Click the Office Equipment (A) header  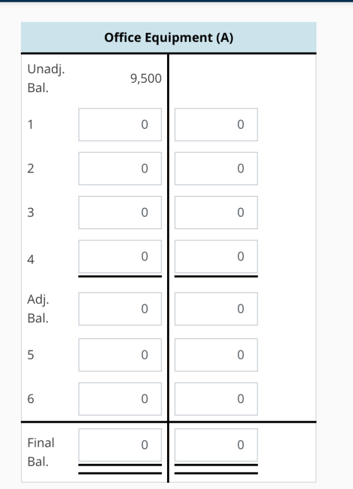(169, 37)
